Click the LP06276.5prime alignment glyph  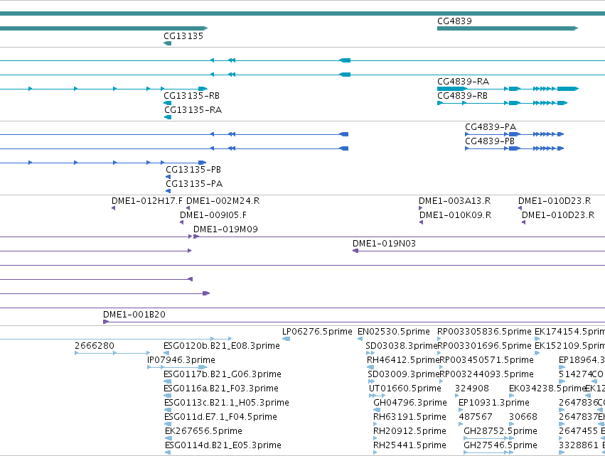click(x=286, y=339)
